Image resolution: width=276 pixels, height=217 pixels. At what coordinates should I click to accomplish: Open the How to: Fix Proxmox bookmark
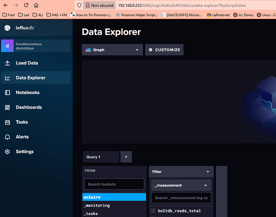91,15
